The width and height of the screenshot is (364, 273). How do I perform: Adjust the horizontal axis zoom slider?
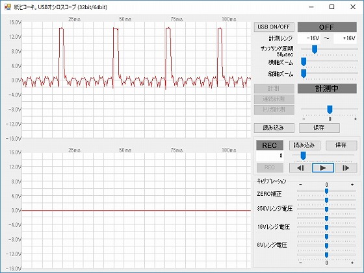[x=304, y=62]
